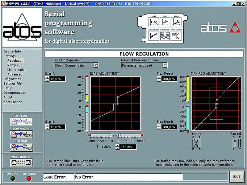Click the EXIT button
The width and height of the screenshot is (247, 185).
[x=237, y=177]
